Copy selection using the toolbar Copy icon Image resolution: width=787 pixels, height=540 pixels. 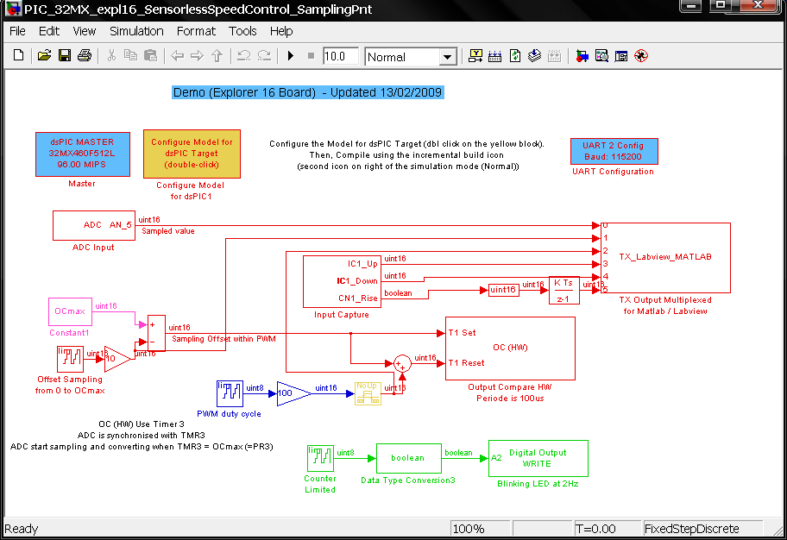[x=130, y=55]
